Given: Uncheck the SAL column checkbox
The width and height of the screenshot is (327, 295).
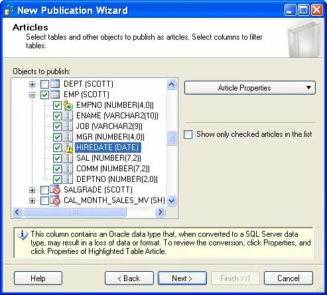Looking at the screenshot, I should (x=57, y=158).
